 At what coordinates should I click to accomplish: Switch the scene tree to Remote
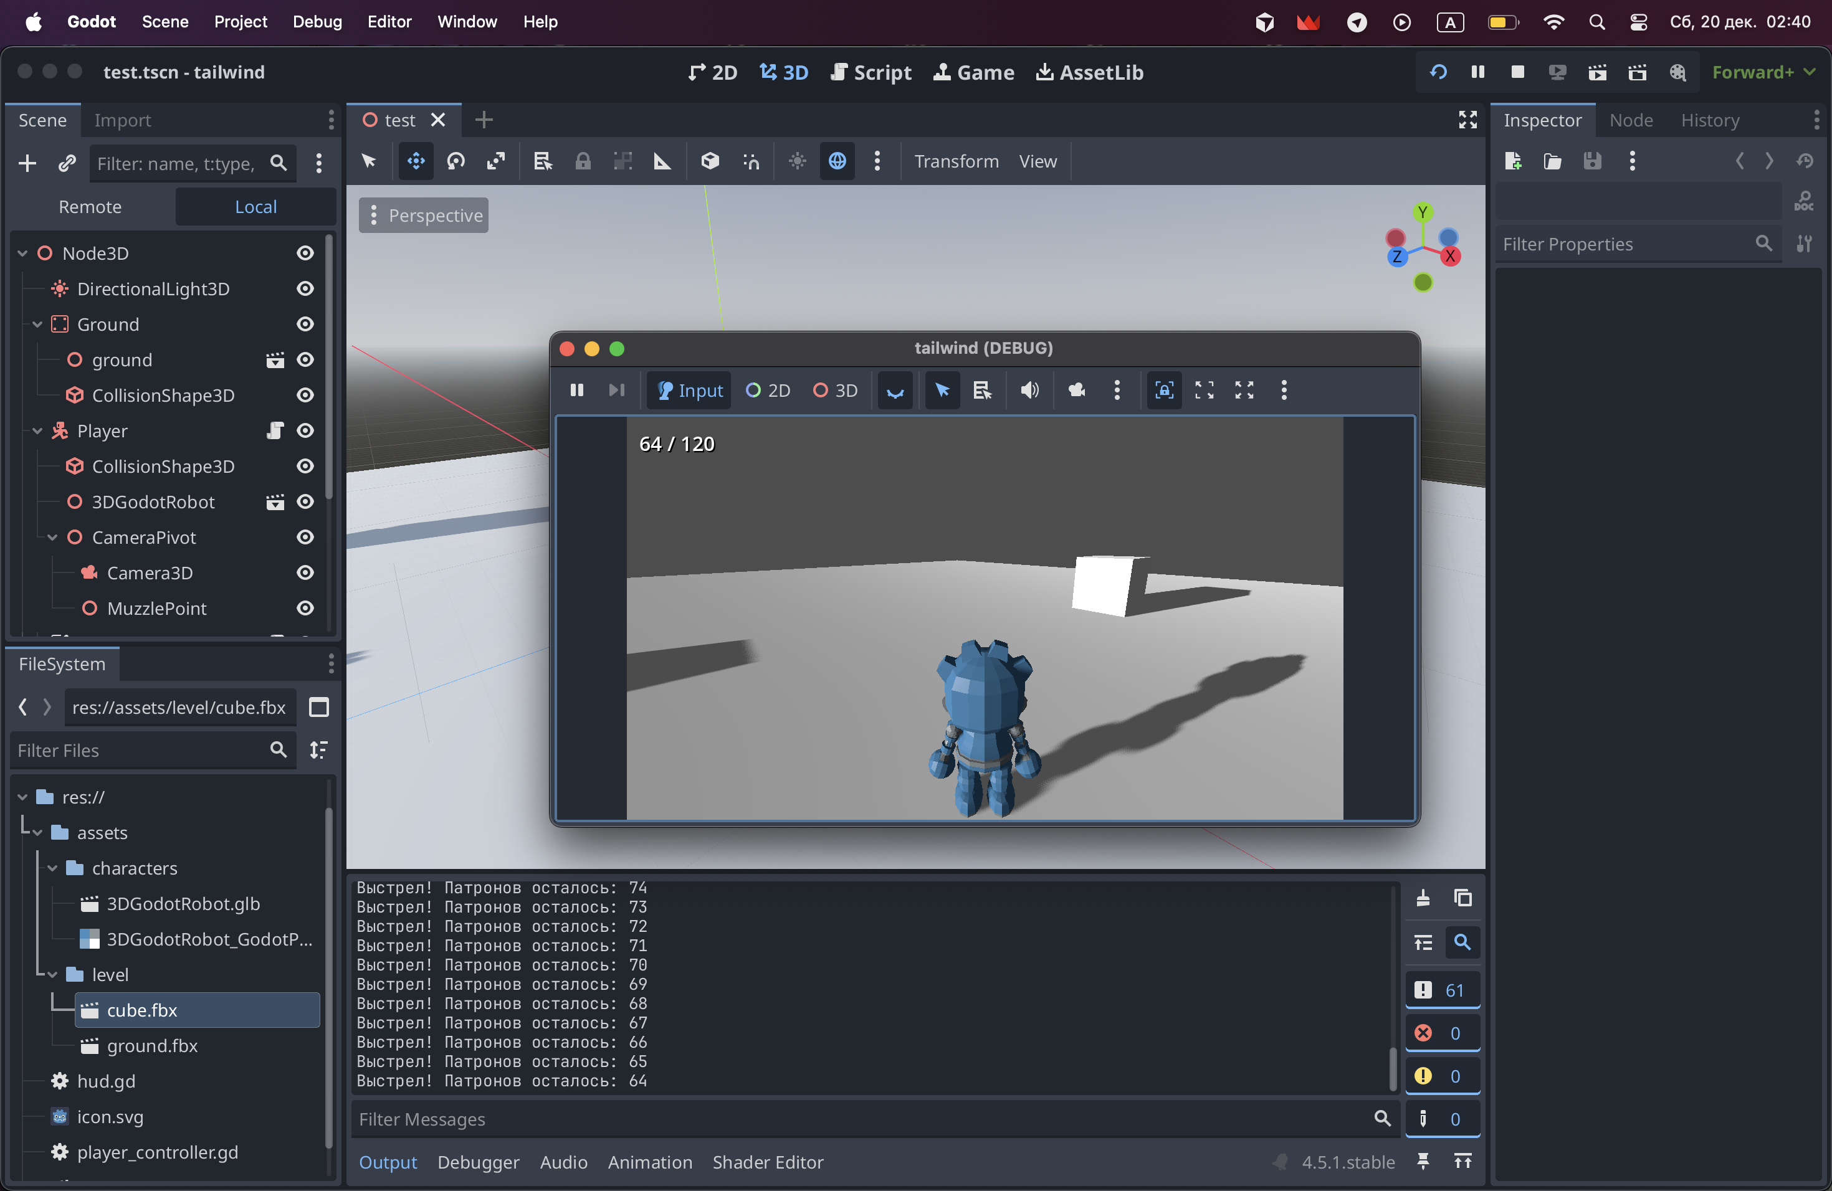coord(90,207)
